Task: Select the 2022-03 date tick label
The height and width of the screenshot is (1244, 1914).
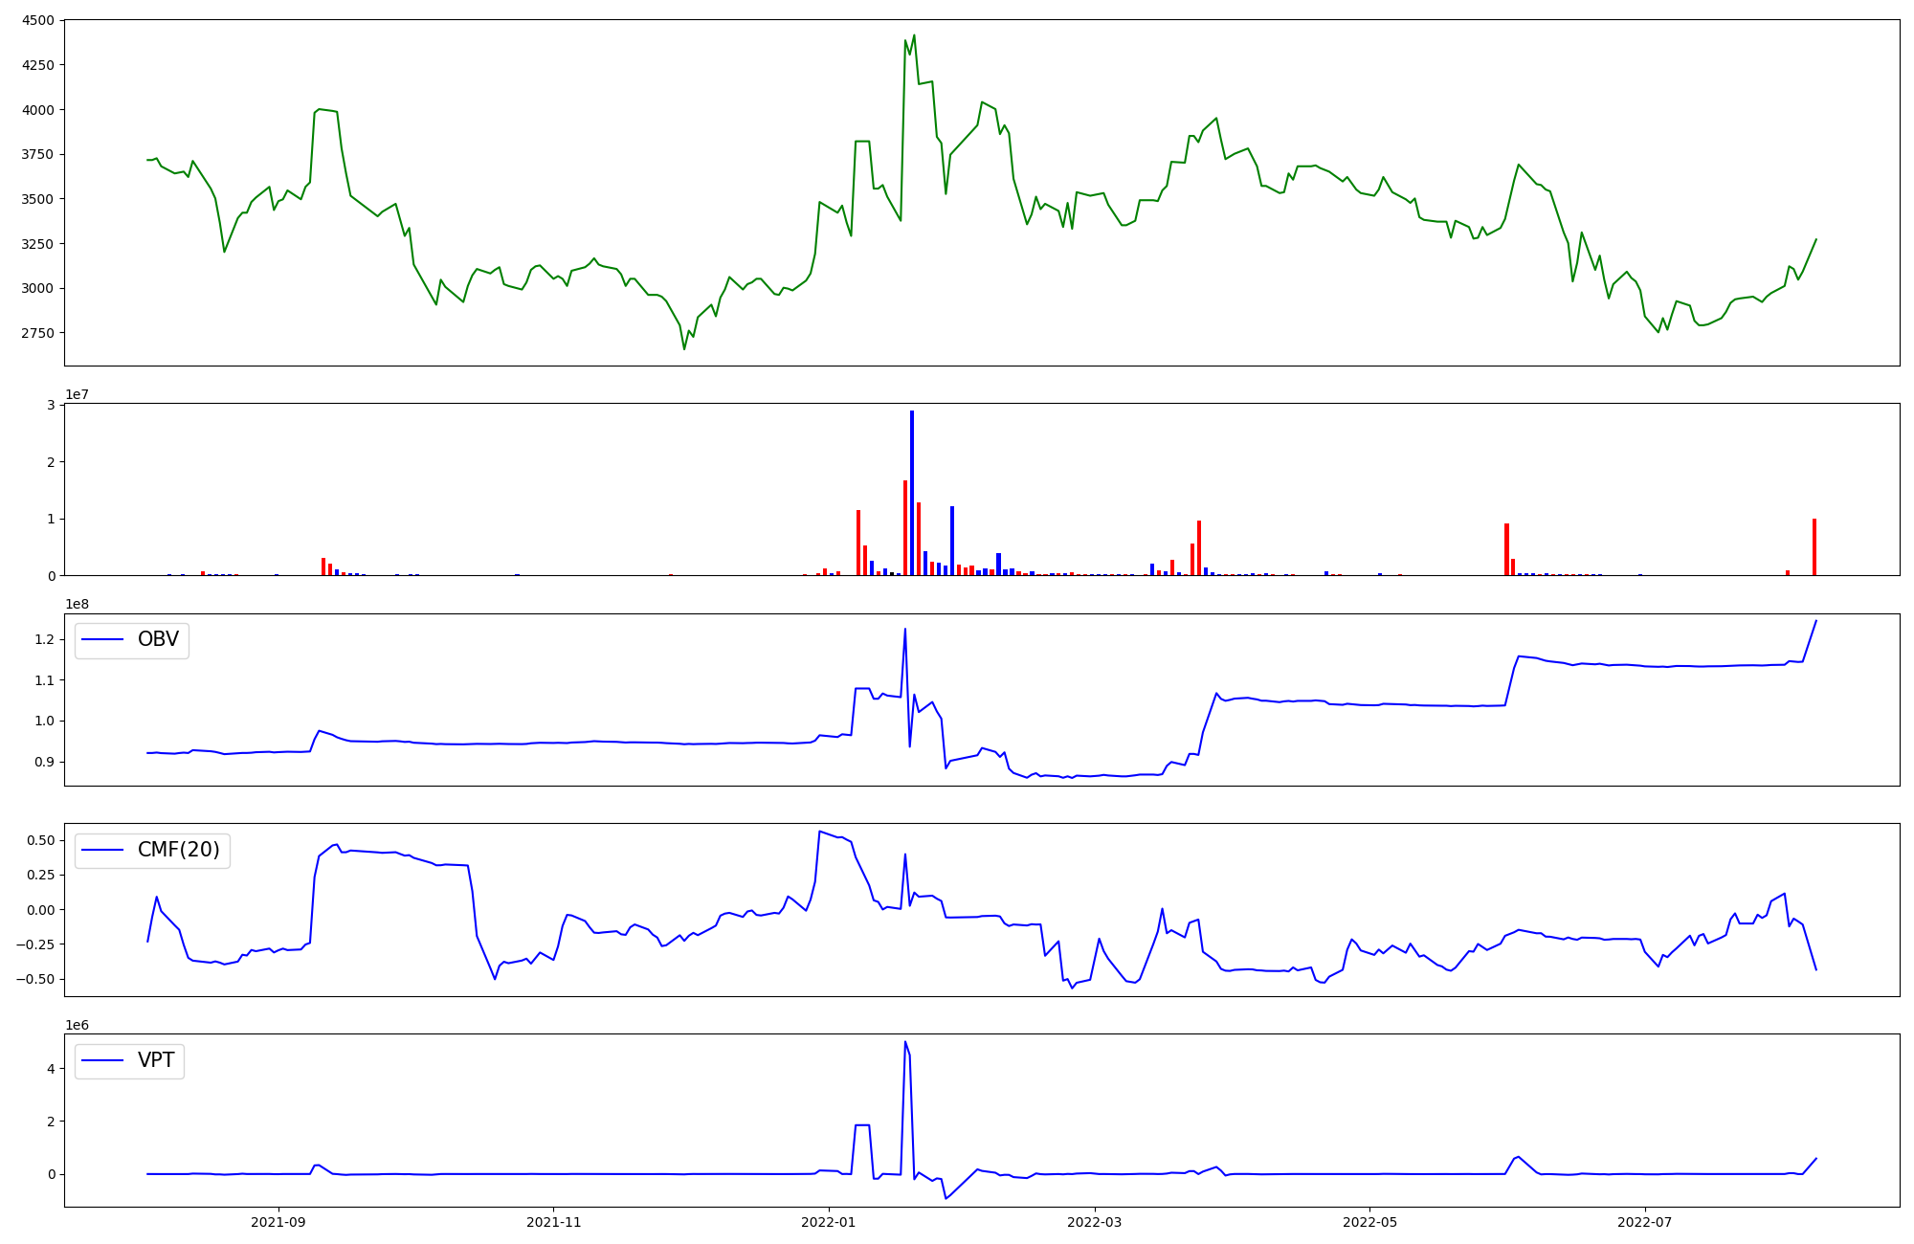Action: [1094, 1222]
